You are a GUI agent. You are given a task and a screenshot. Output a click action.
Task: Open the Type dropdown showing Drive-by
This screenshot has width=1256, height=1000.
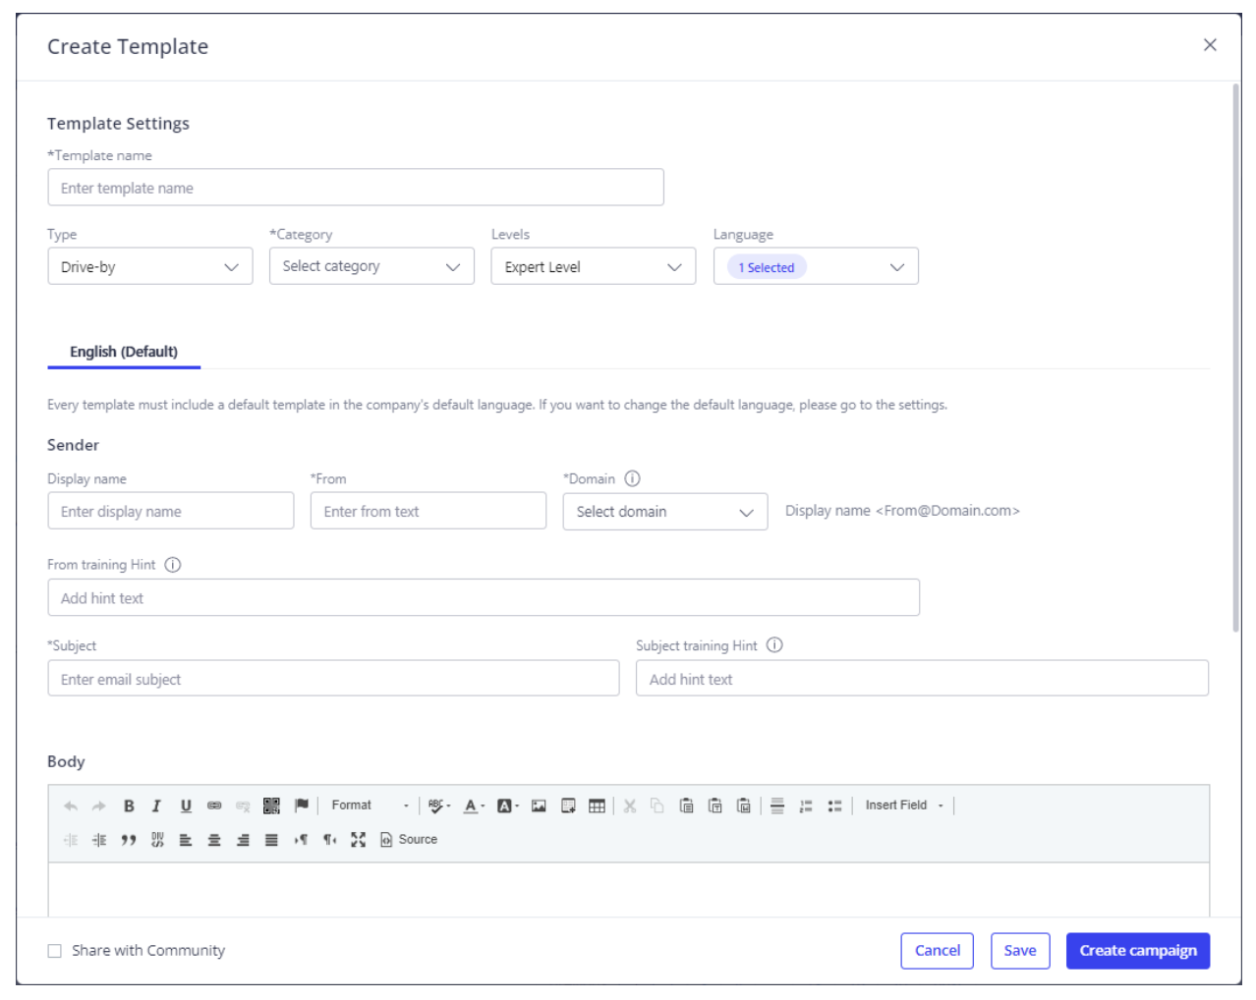point(149,265)
